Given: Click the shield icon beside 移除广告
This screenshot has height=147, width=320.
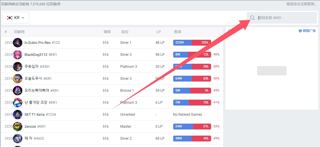Looking at the screenshot, I should coord(300,31).
